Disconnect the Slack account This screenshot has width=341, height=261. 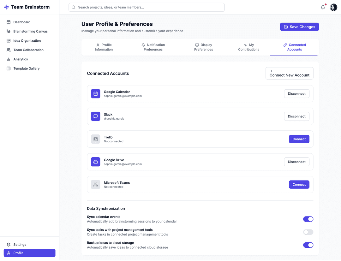(296, 116)
